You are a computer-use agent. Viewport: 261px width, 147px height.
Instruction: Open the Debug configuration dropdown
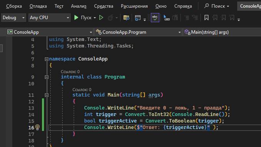(x=14, y=18)
